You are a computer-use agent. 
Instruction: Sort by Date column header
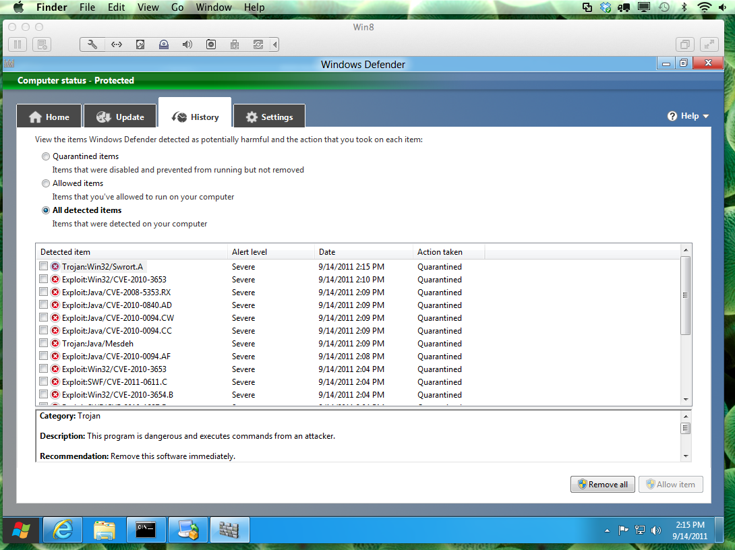(363, 251)
